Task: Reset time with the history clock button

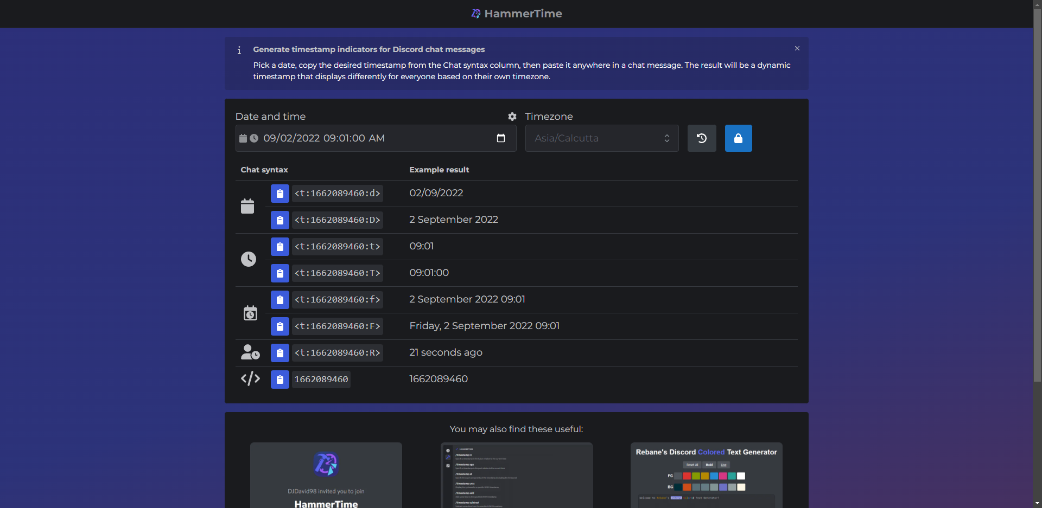Action: (x=701, y=138)
